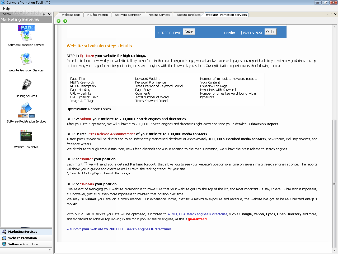Viewport: 338px width, 254px height.
Task: Click the Software Promotion group icon
Action: point(4,244)
